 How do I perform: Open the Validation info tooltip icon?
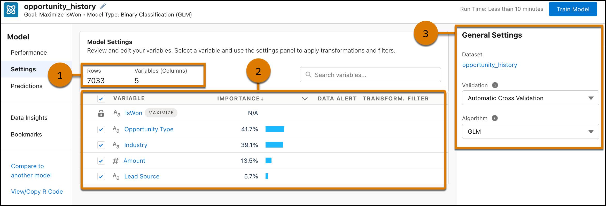coord(495,85)
